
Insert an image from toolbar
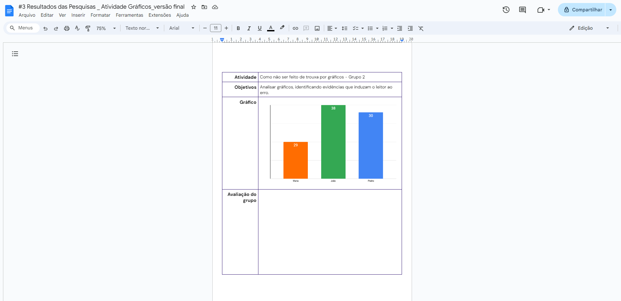317,28
